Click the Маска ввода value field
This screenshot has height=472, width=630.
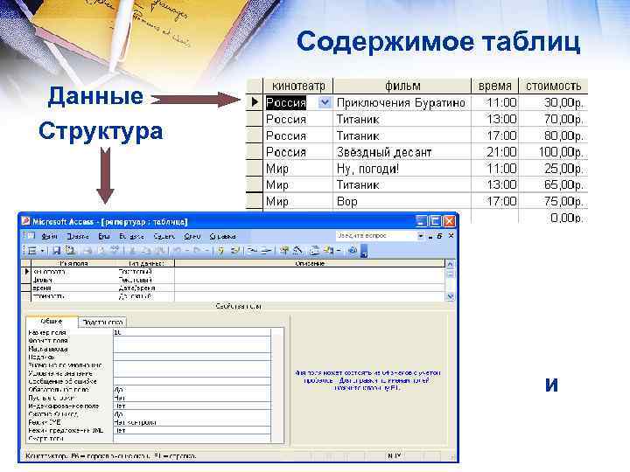pyautogui.click(x=192, y=349)
